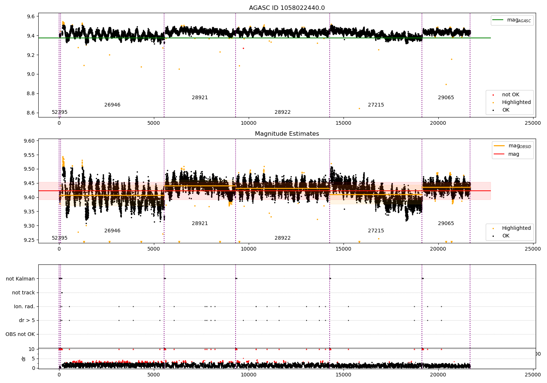Click OBSID label 52395 in AGASC ID plot

coord(59,112)
